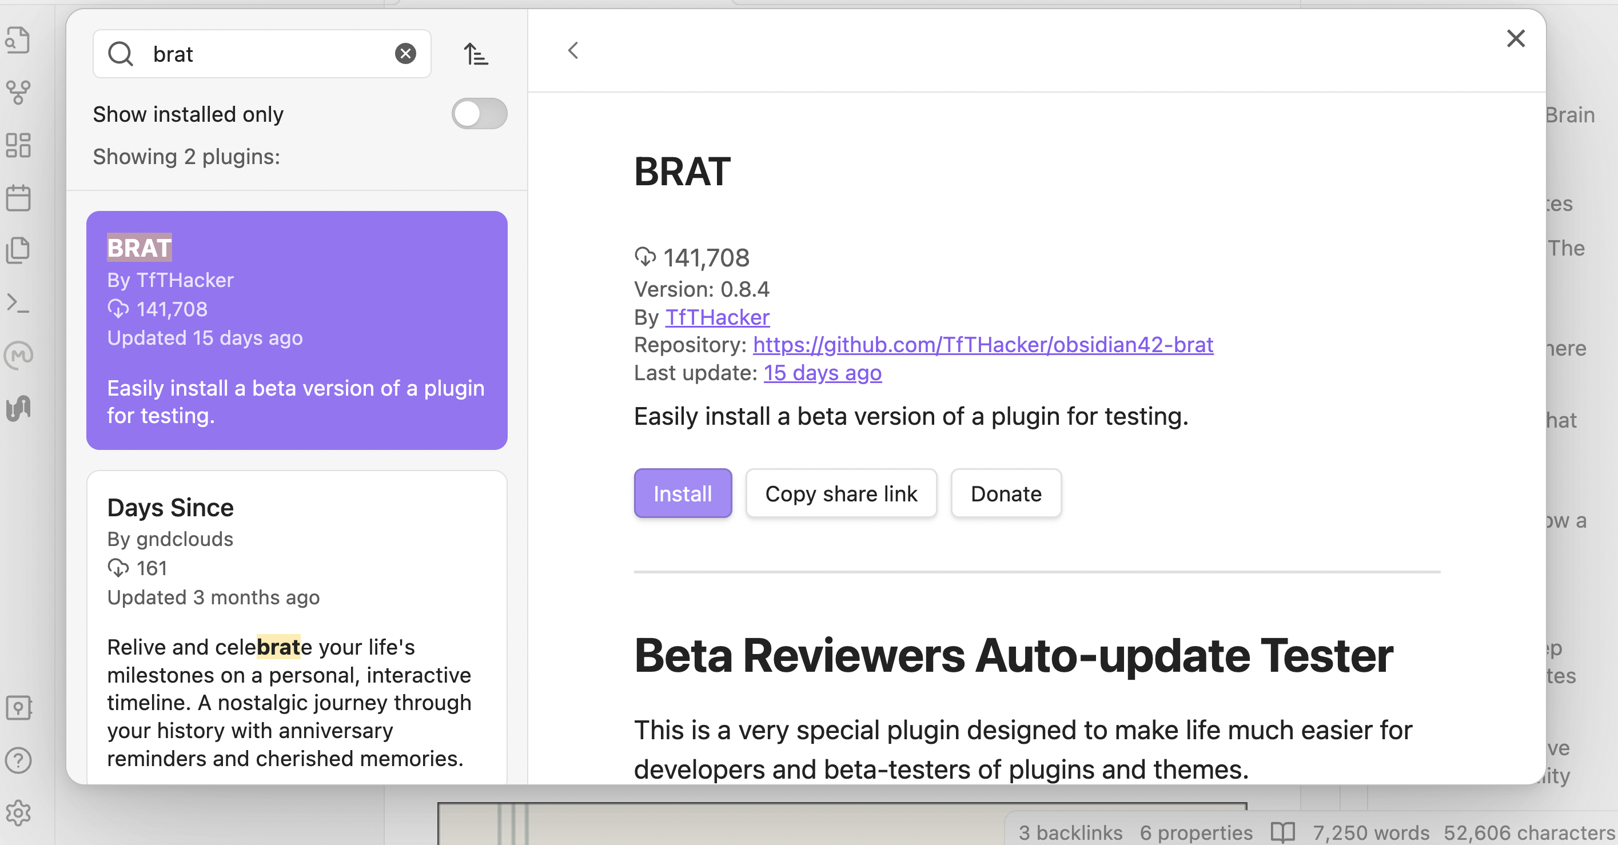The image size is (1618, 845).
Task: Click the plugin search input field
Action: [264, 54]
